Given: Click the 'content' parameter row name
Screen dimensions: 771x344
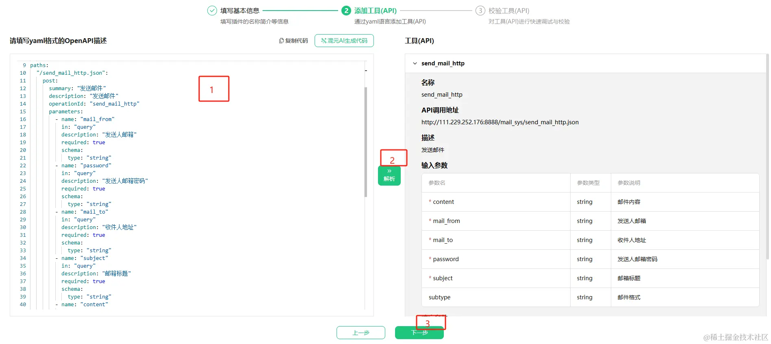Looking at the screenshot, I should tap(443, 202).
